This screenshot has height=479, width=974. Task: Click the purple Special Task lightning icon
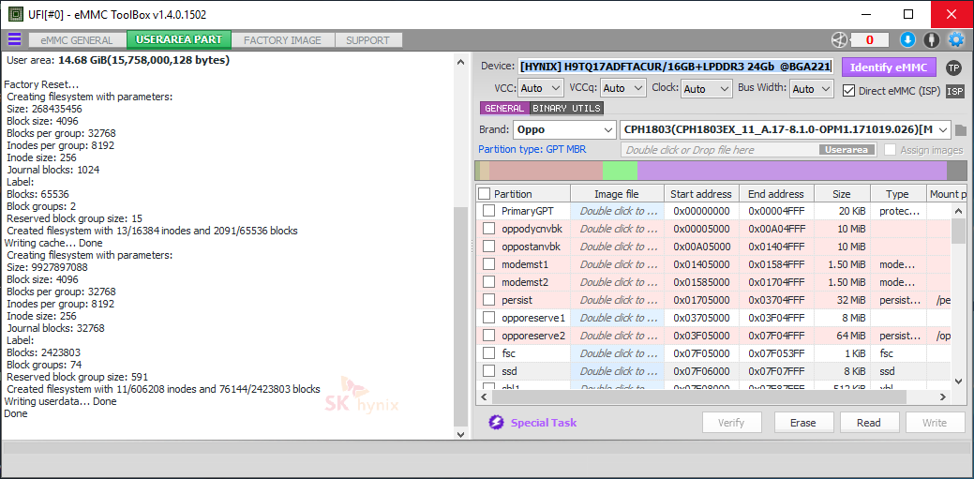point(496,423)
